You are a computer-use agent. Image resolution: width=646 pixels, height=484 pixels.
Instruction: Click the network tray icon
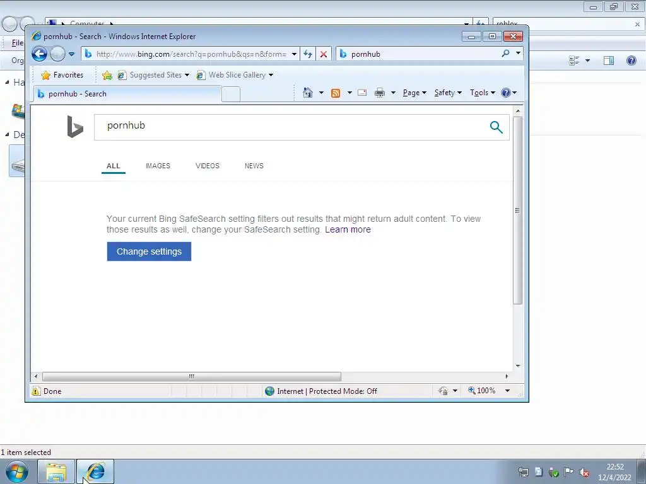pos(524,472)
